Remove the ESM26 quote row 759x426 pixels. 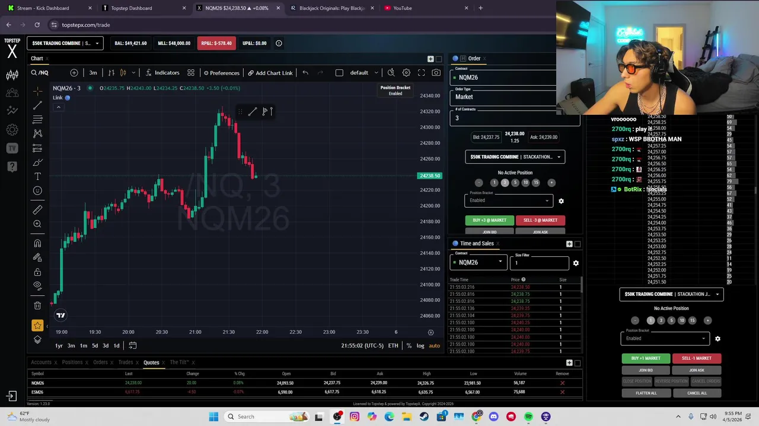562,392
